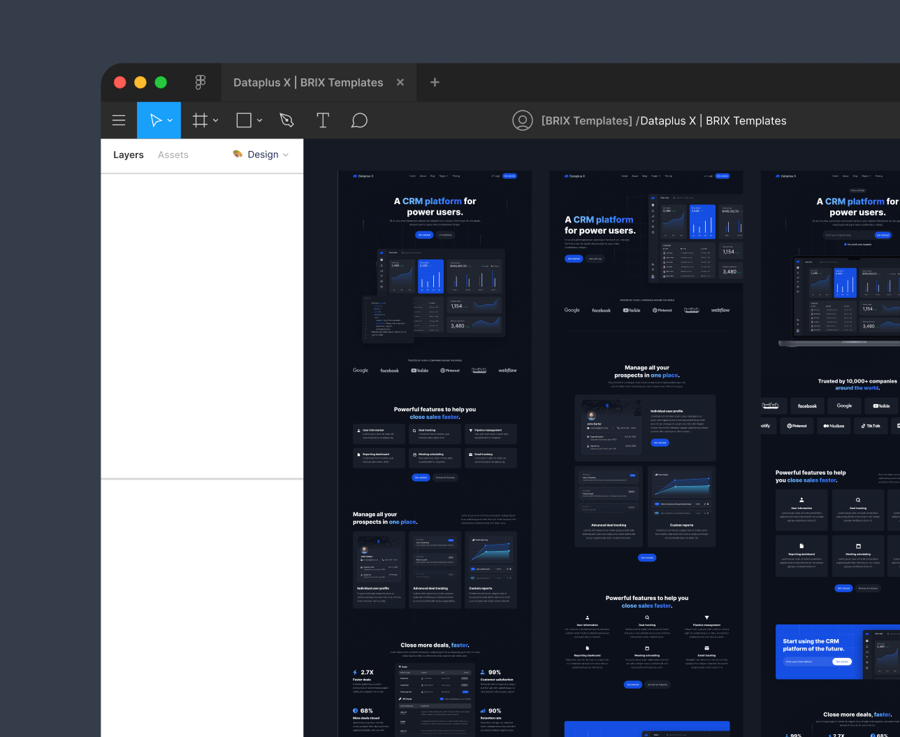Select the Pen tool
The width and height of the screenshot is (900, 737).
click(x=286, y=120)
